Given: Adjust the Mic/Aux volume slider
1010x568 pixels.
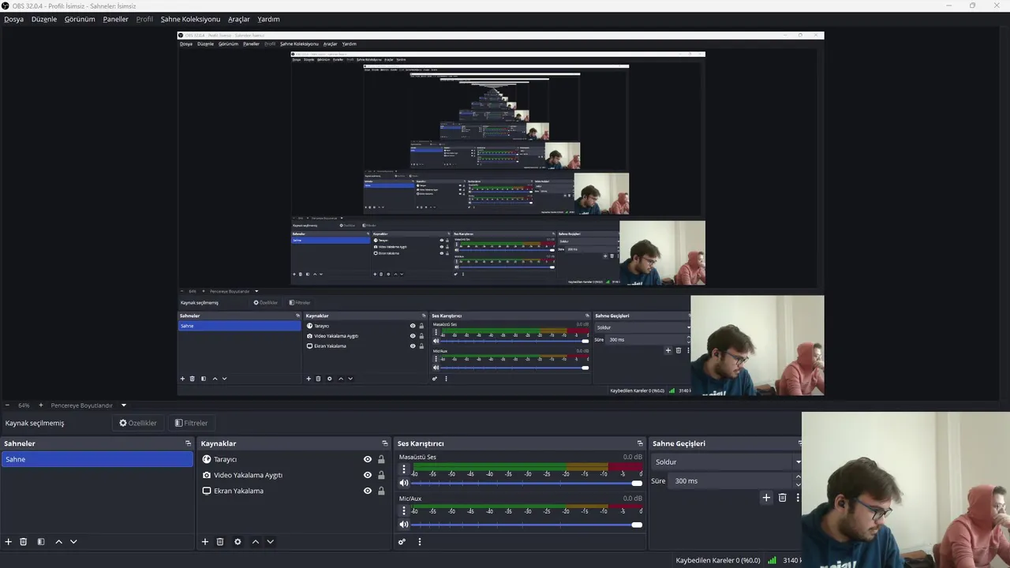Looking at the screenshot, I should [x=526, y=525].
